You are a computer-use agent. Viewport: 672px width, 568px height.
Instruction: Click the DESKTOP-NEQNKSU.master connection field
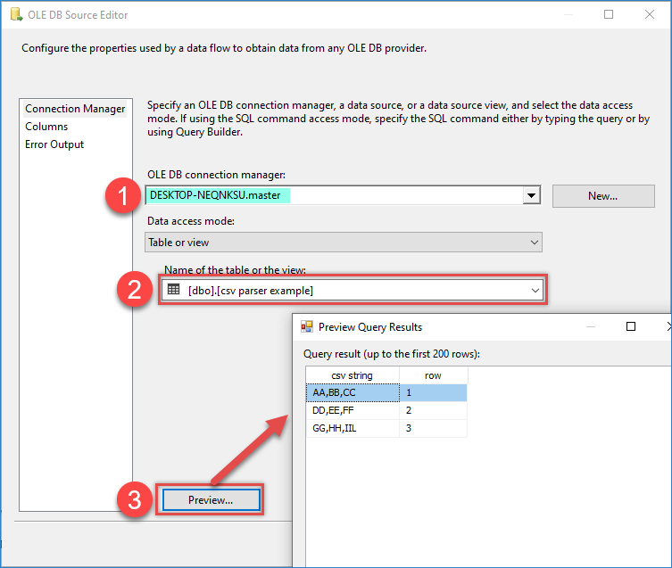pos(330,194)
